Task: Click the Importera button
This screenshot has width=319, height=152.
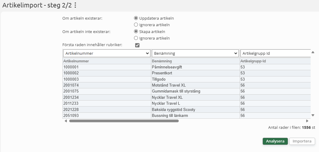Action: [302, 141]
